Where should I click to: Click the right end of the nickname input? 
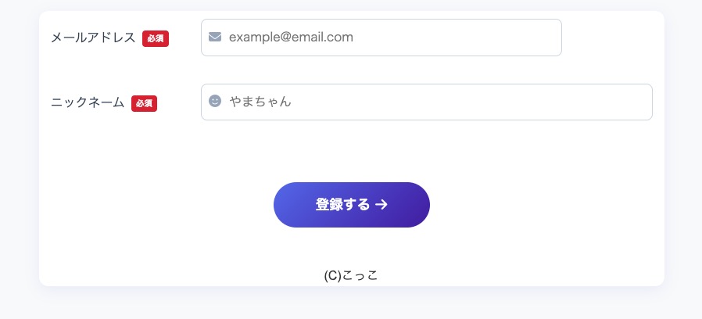pyautogui.click(x=637, y=102)
